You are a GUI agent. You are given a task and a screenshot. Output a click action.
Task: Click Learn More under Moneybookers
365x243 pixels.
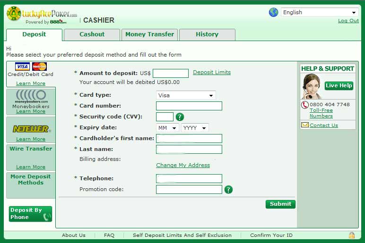(31, 111)
